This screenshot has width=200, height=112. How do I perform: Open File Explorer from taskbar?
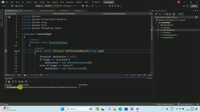115,109
